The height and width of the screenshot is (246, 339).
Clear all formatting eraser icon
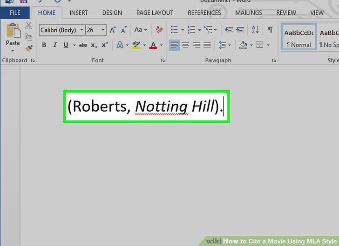tap(159, 30)
